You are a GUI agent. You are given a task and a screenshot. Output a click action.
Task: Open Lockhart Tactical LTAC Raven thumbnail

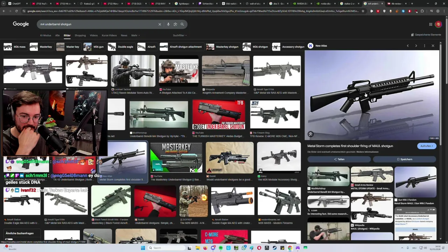coord(133,71)
